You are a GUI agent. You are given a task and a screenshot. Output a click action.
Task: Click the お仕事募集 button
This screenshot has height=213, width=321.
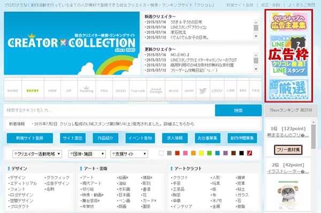pyautogui.click(x=208, y=138)
